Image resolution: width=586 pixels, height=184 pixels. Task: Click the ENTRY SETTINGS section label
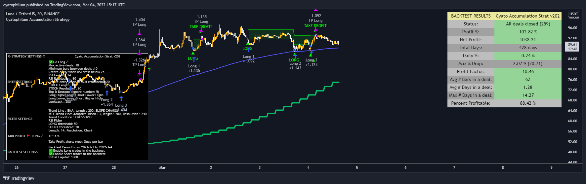(x=20, y=82)
